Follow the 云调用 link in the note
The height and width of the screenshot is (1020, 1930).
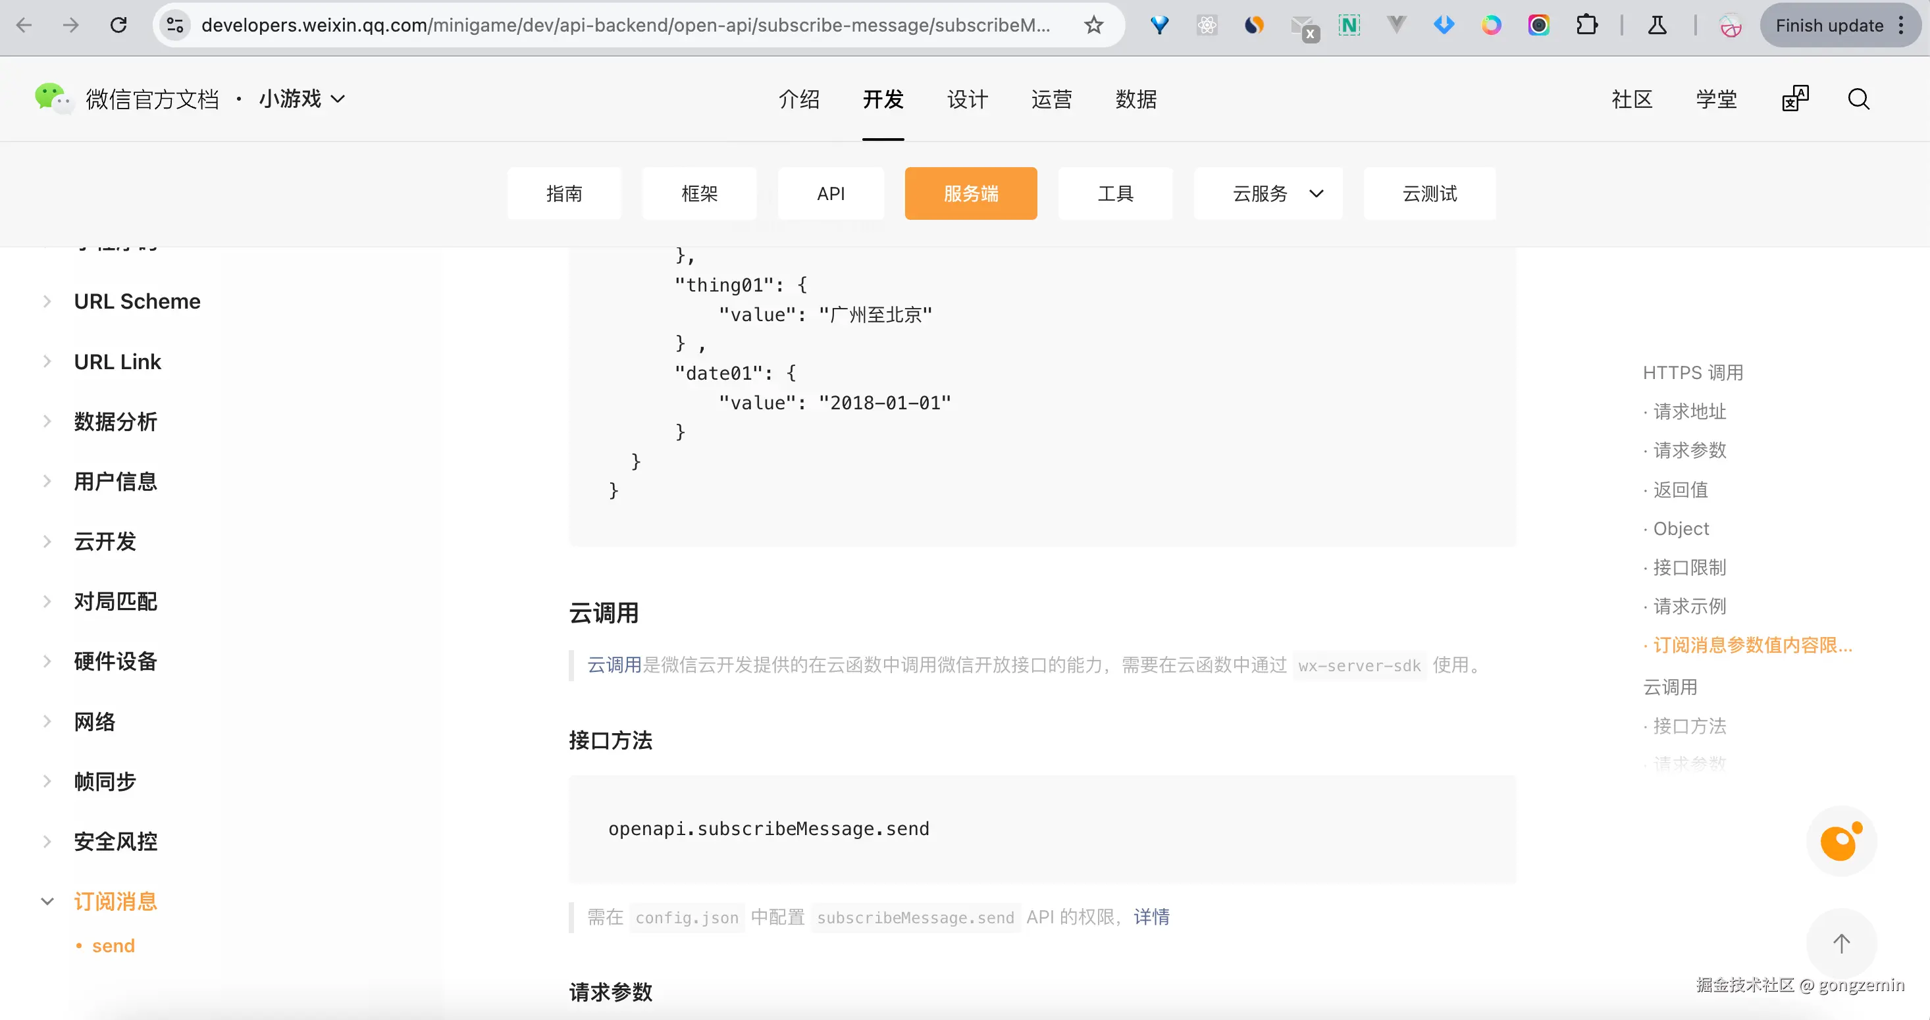pyautogui.click(x=613, y=665)
